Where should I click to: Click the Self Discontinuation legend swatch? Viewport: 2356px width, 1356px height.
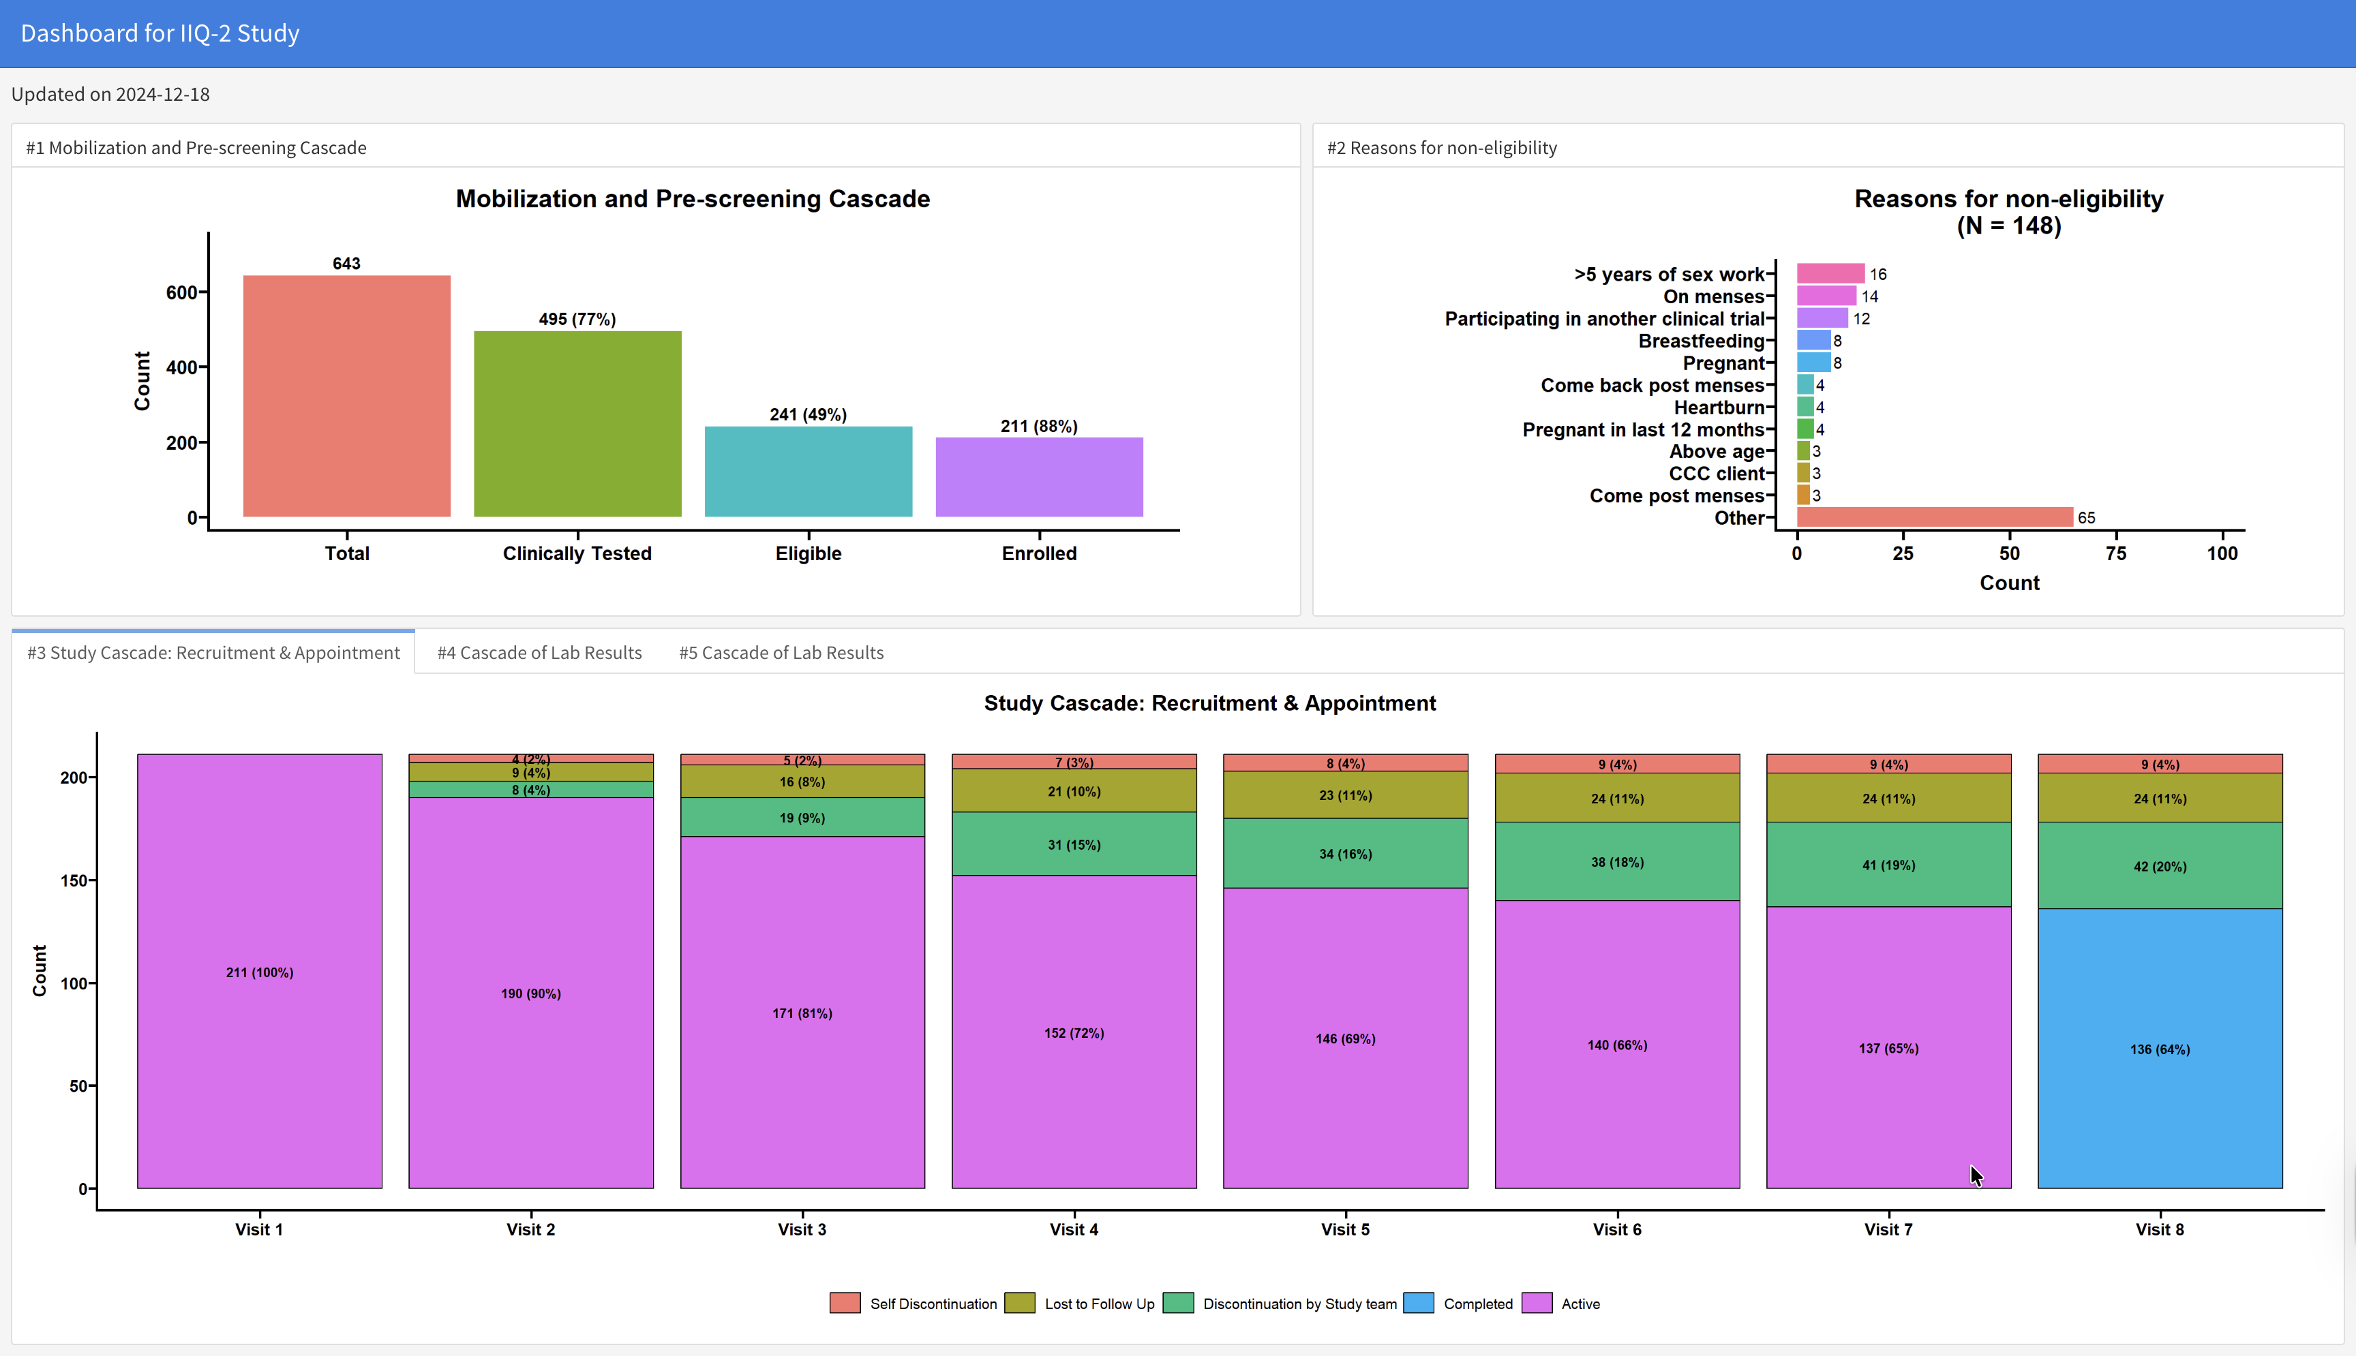(x=844, y=1303)
